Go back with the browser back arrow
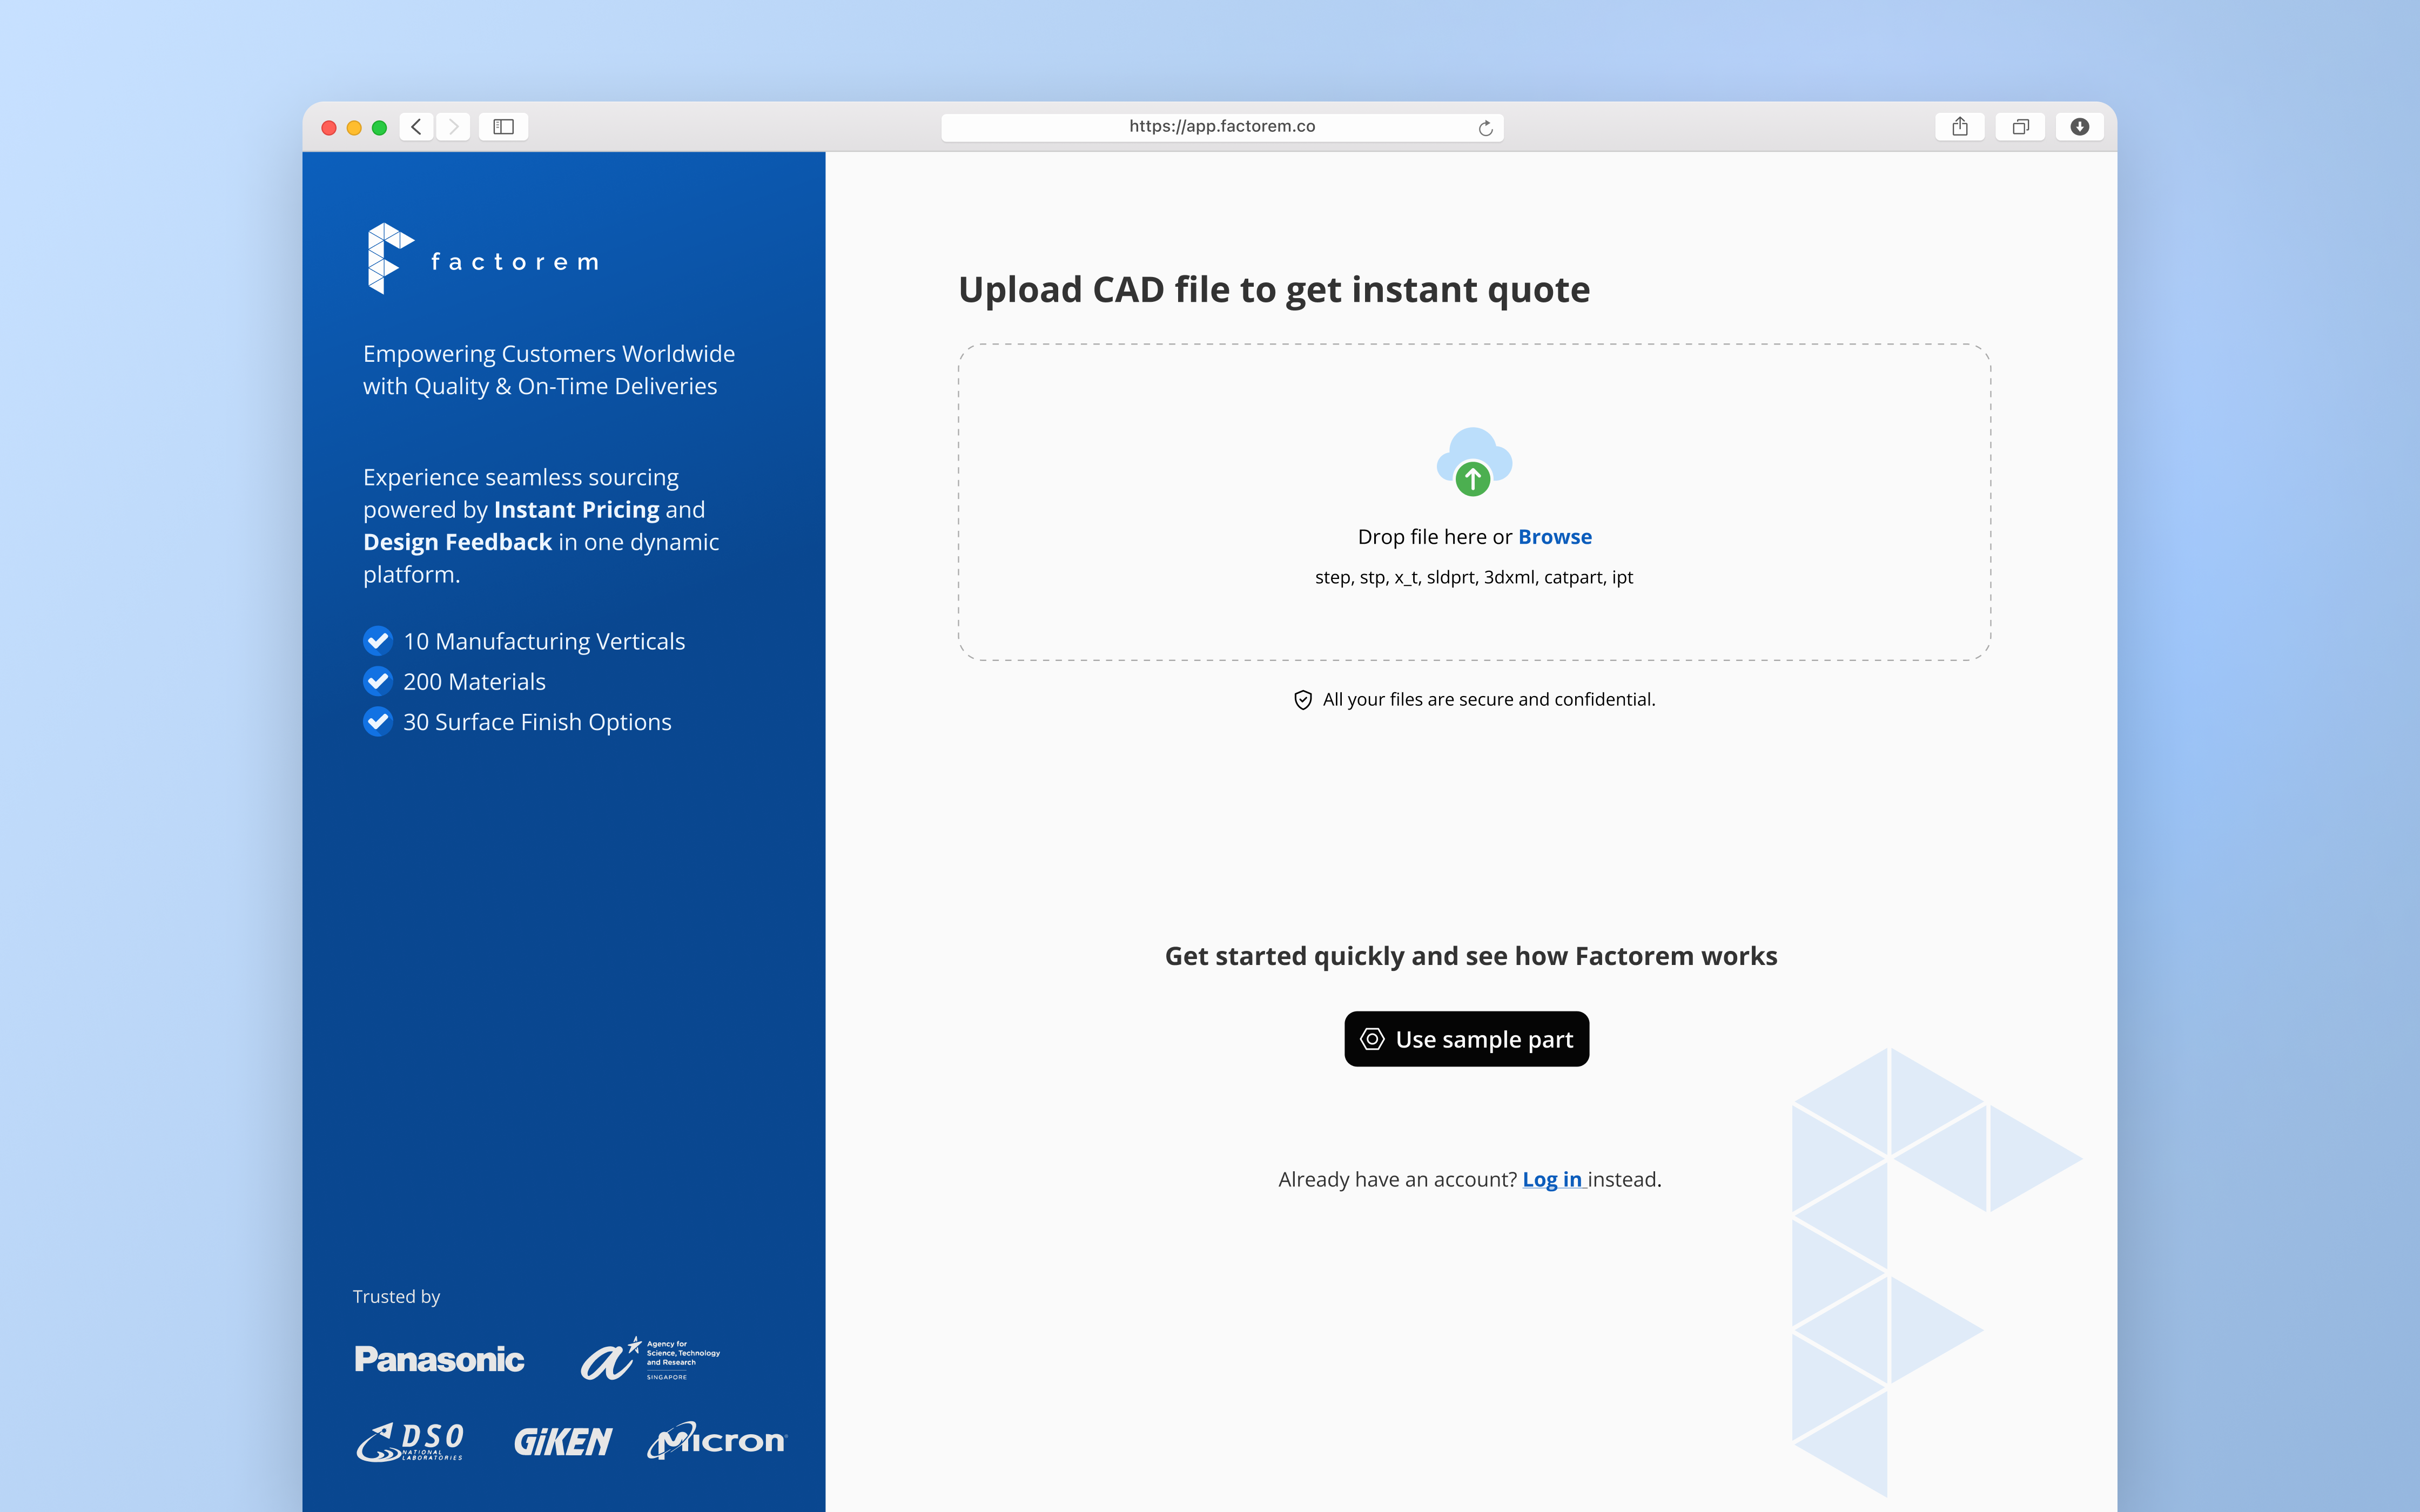Screen dimensions: 2420x1512 (x=416, y=127)
